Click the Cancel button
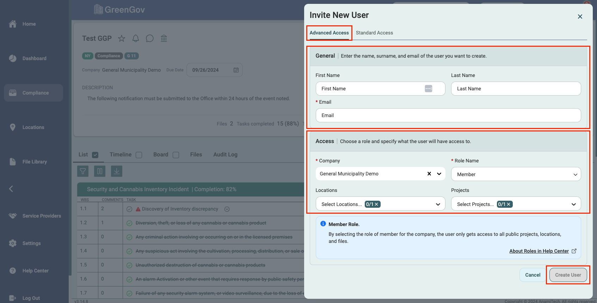This screenshot has width=597, height=303. click(533, 275)
